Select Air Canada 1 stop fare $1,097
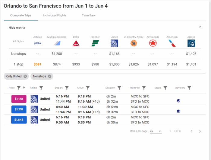Image resolution: width=211 pixels, height=160 pixels. 153,64
